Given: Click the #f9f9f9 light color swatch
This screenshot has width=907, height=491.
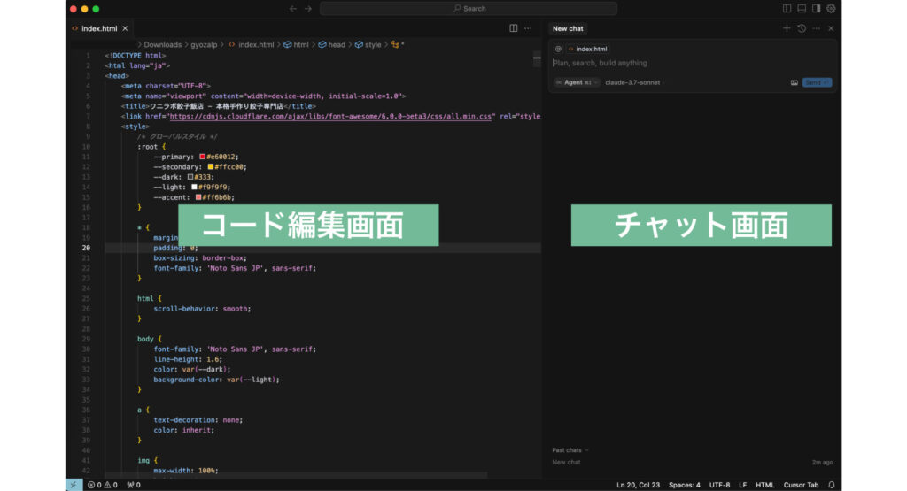Looking at the screenshot, I should click(x=194, y=188).
